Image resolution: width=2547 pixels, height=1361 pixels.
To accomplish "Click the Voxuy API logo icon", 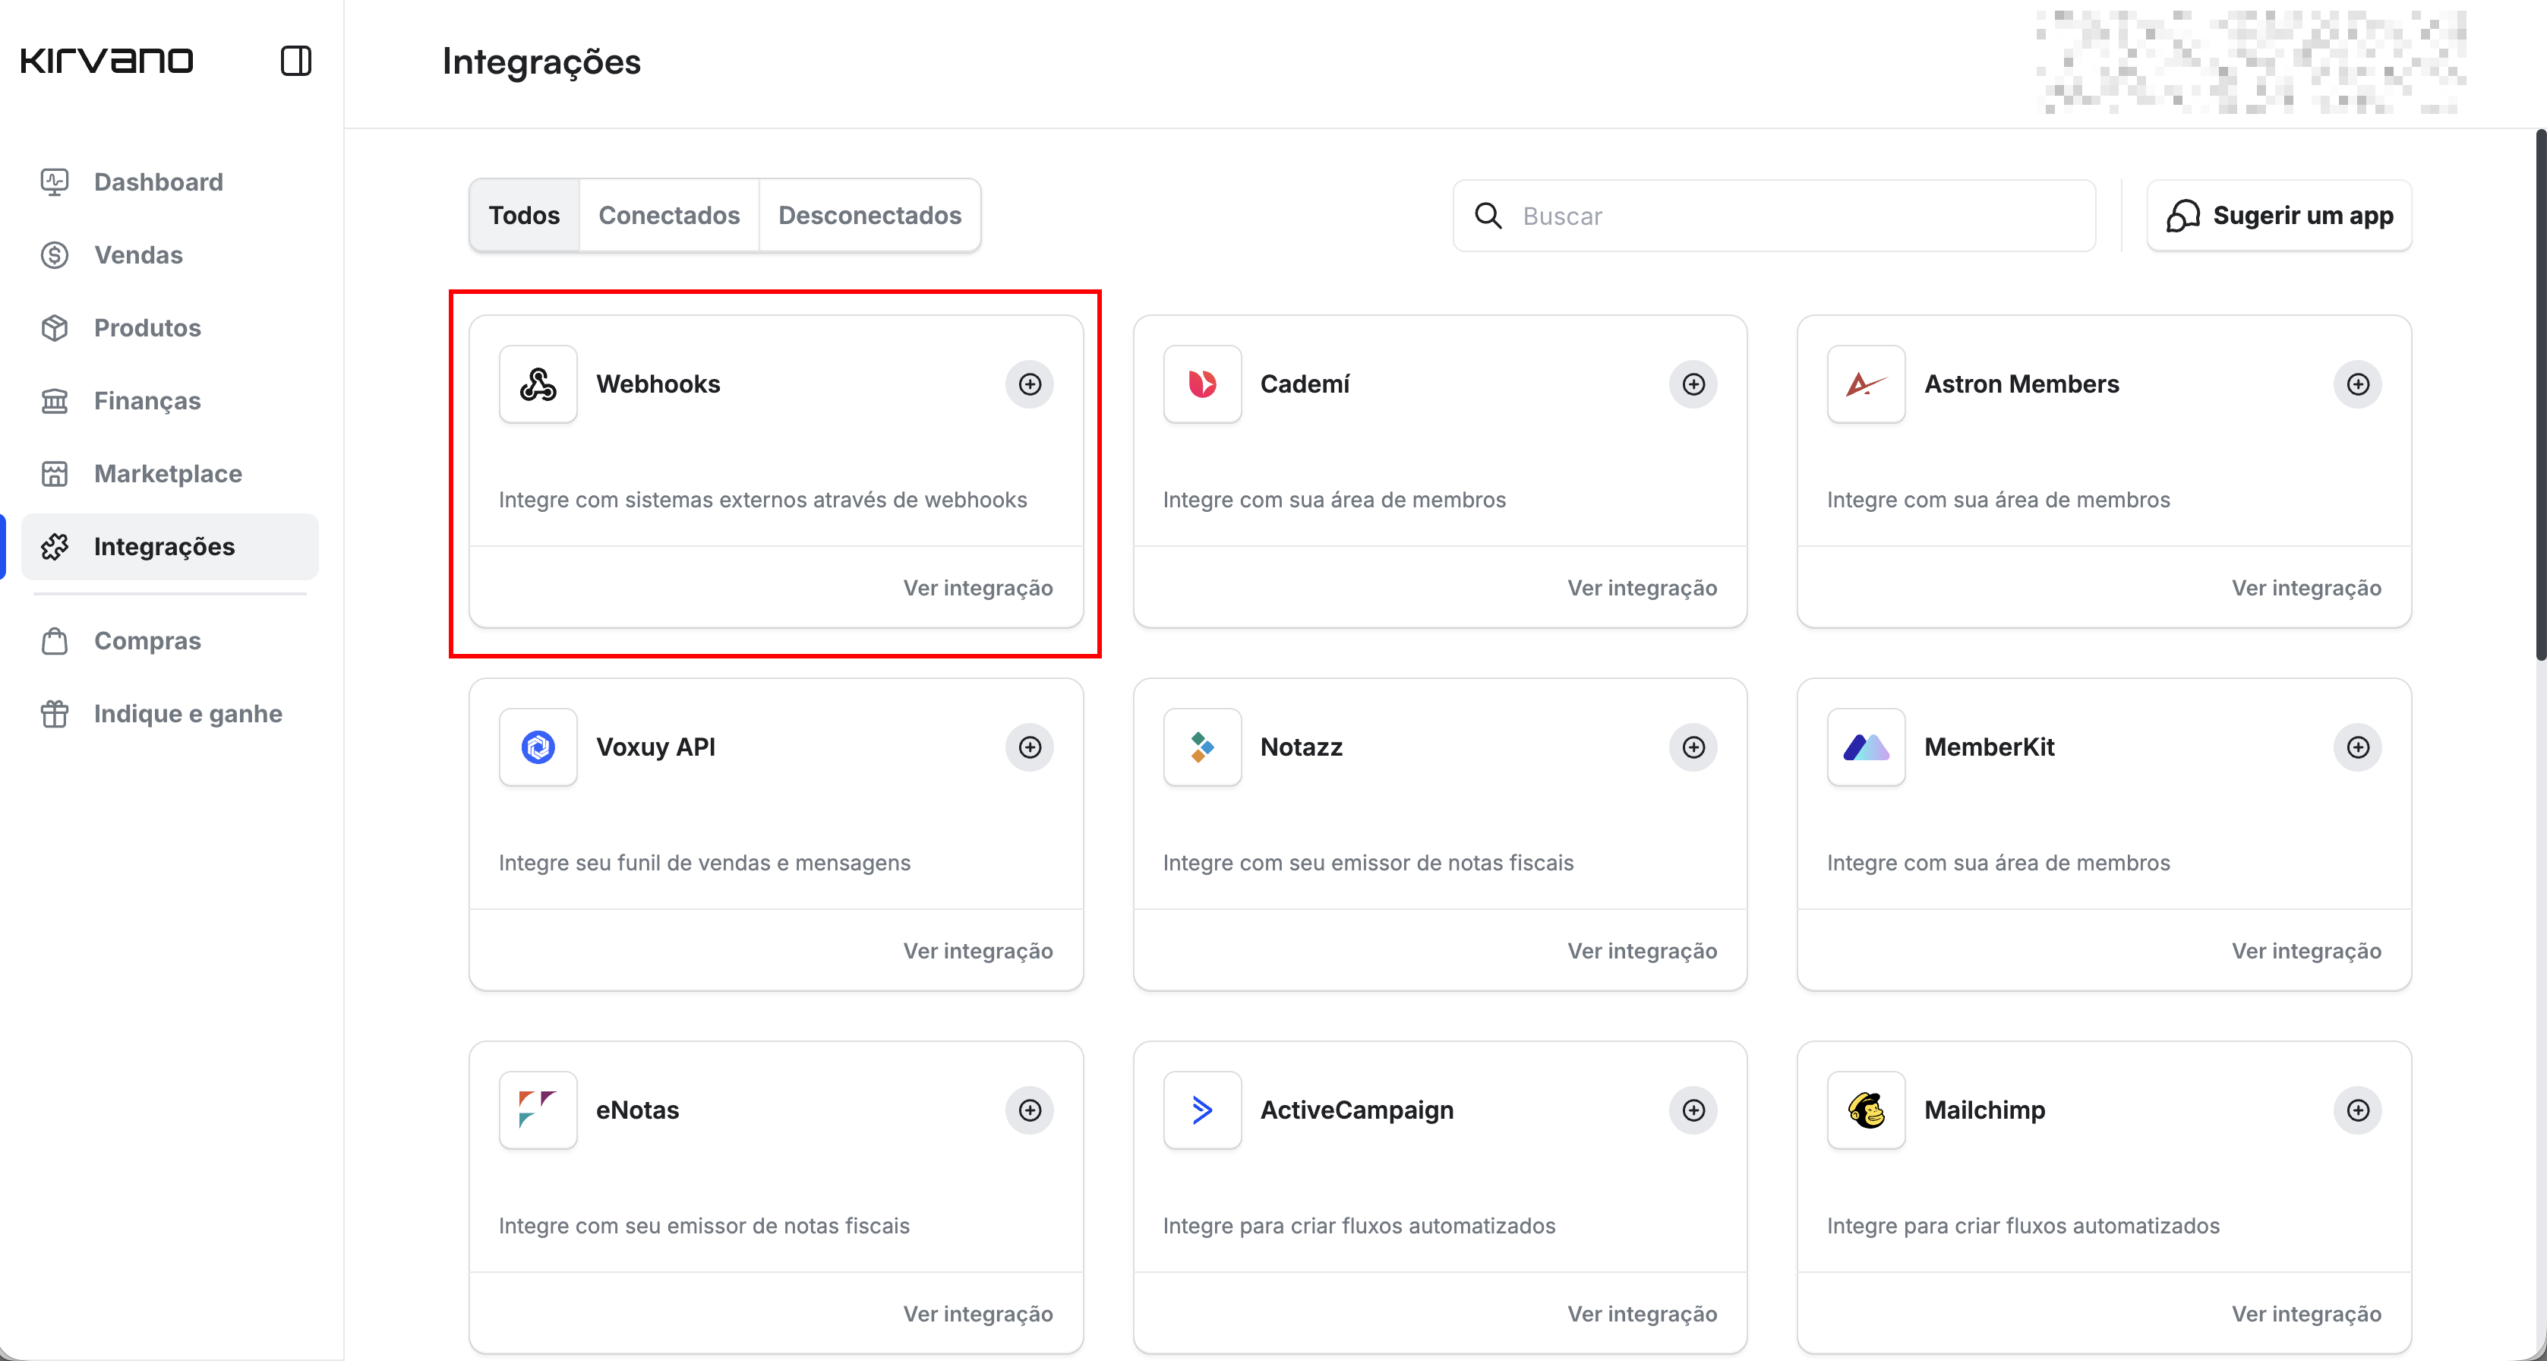I will tap(538, 747).
